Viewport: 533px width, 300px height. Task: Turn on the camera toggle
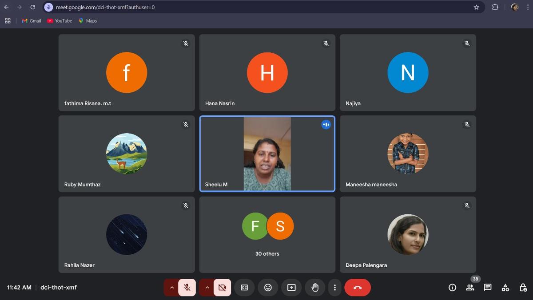222,288
